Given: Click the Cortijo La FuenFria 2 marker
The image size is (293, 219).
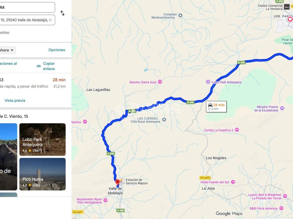Looking at the screenshot, I should tap(237, 130).
